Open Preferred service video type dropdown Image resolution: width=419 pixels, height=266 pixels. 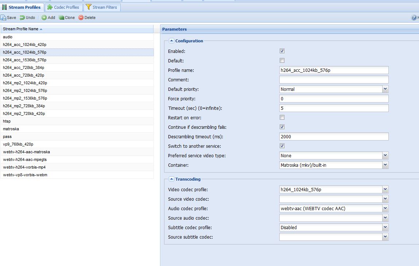point(385,155)
